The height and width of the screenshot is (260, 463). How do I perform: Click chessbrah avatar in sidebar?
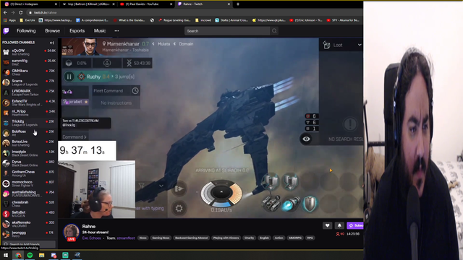point(6,204)
